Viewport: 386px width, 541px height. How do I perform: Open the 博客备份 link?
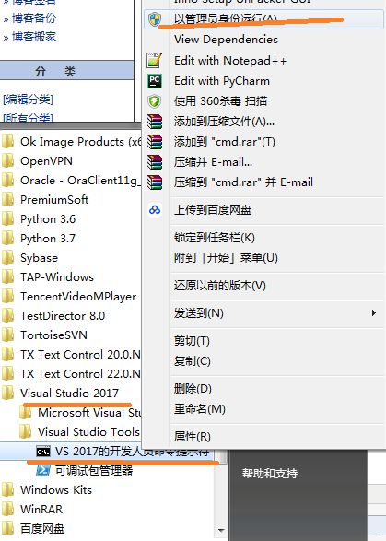pyautogui.click(x=34, y=18)
